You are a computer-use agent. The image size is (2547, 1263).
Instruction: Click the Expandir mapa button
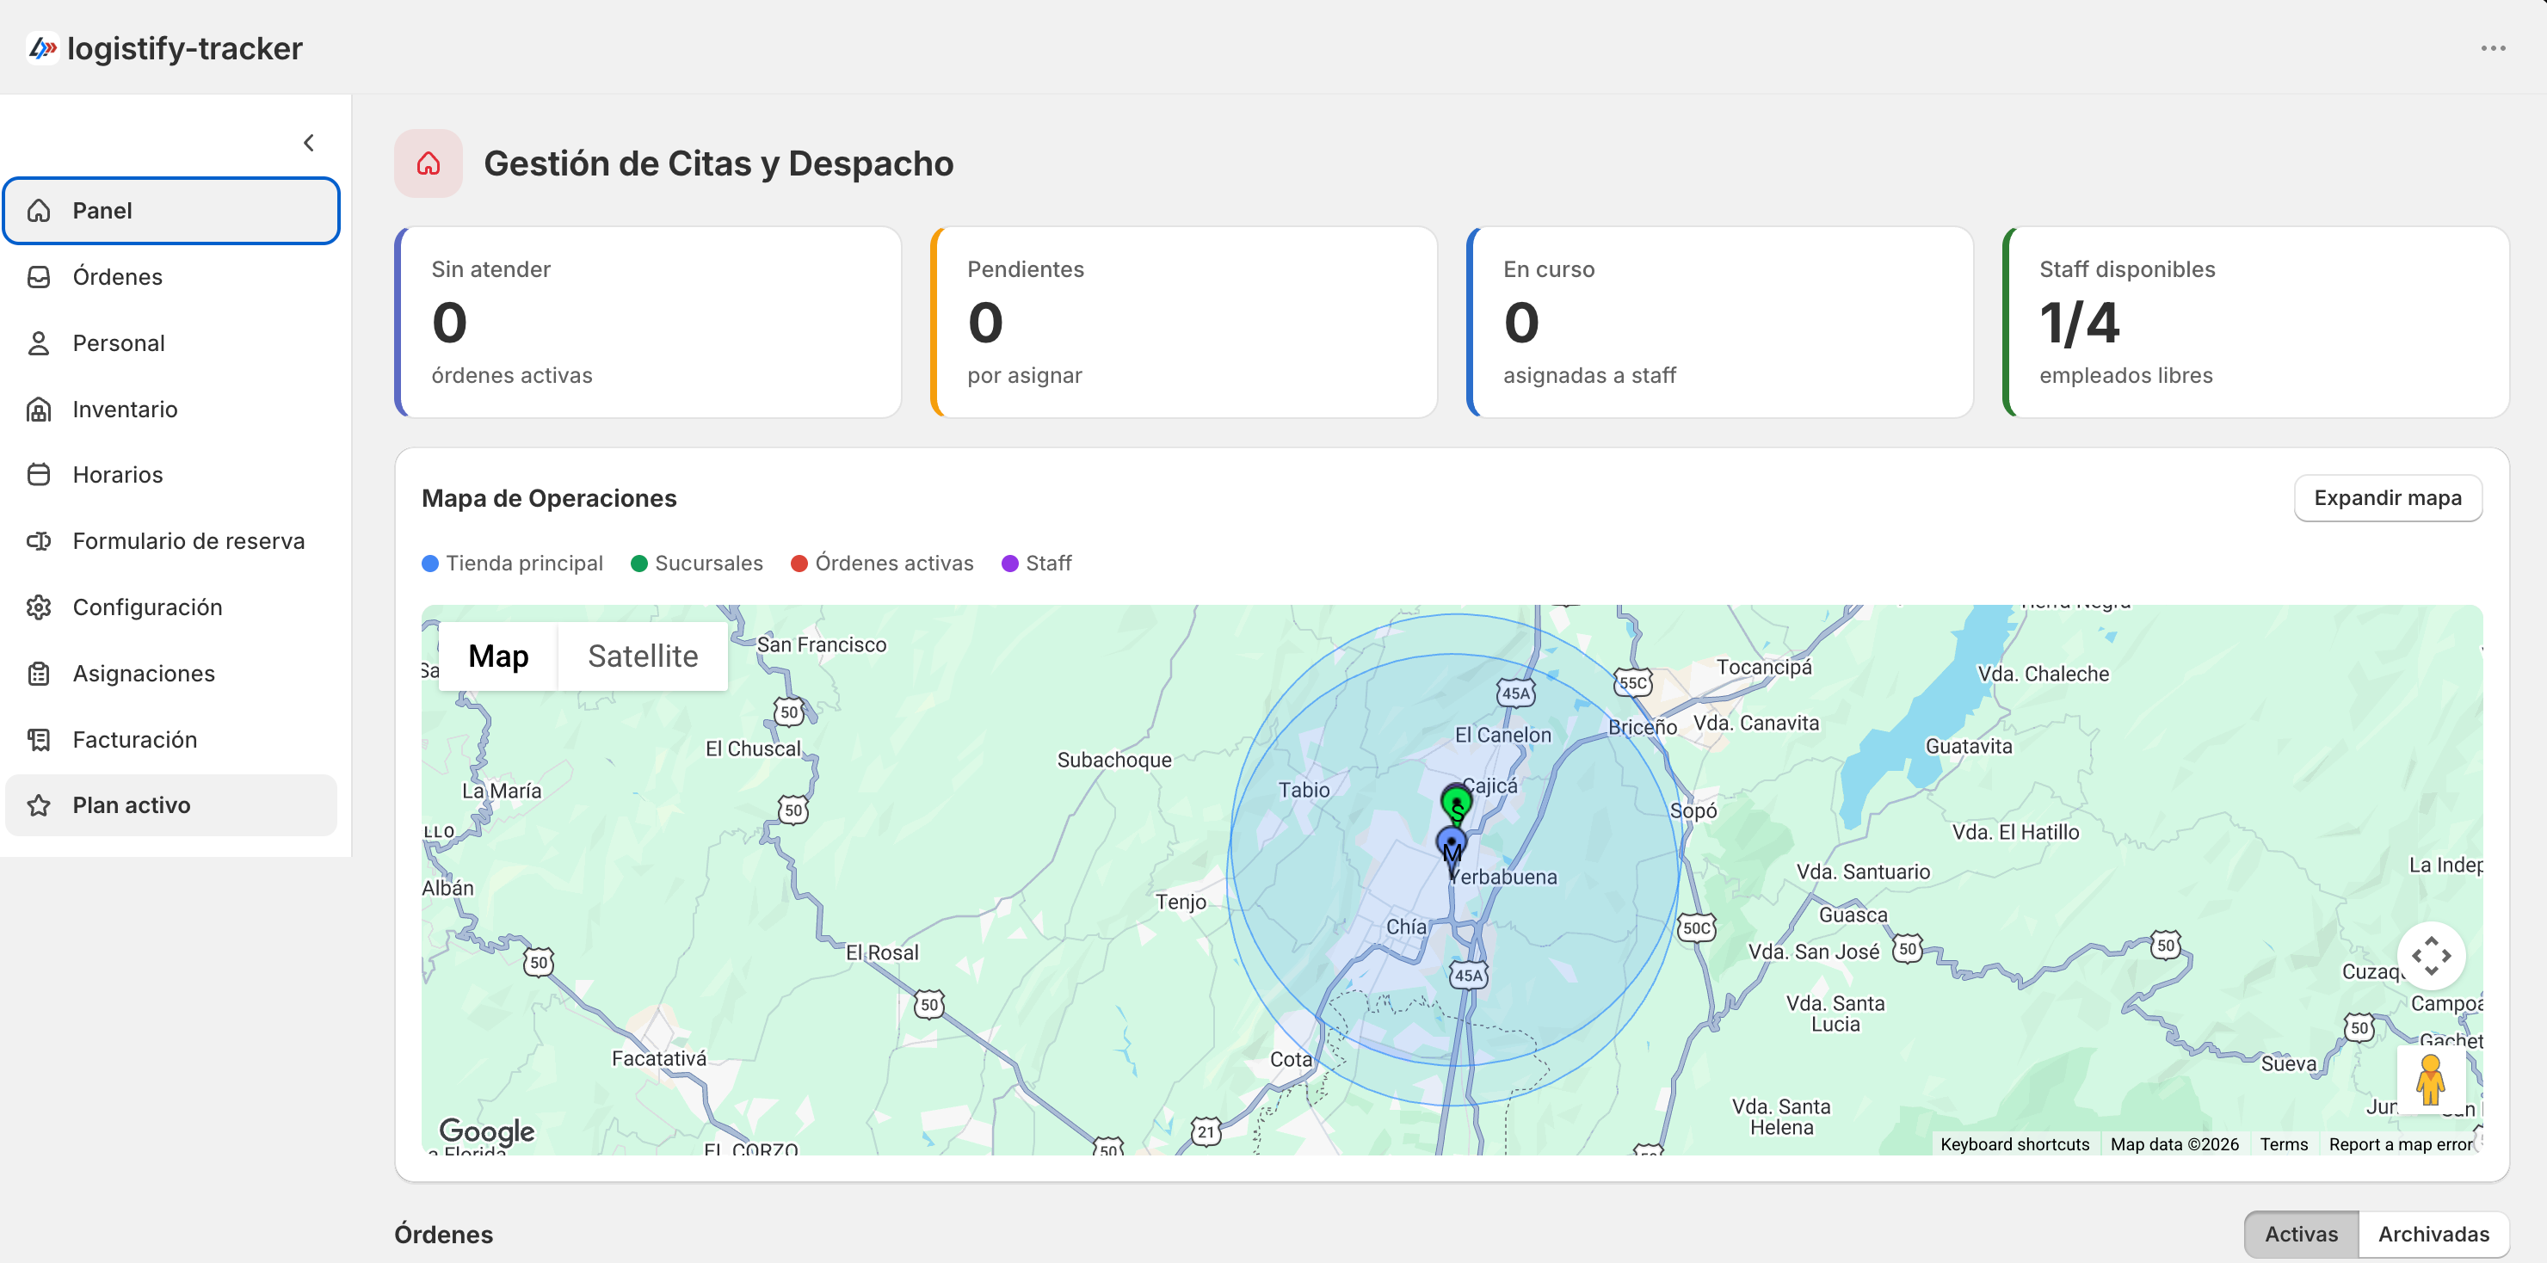tap(2387, 498)
